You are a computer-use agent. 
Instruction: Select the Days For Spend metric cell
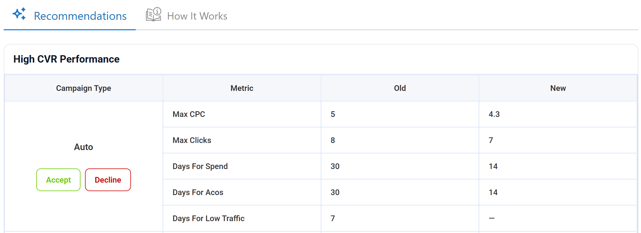pyautogui.click(x=200, y=166)
